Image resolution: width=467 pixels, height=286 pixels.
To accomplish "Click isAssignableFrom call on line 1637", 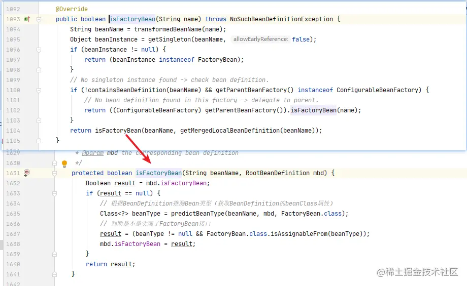I will [298, 234].
